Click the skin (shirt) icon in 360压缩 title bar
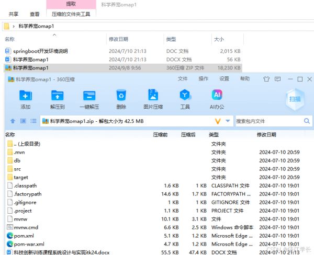Viewport: 314px width, 255px height. click(x=266, y=79)
